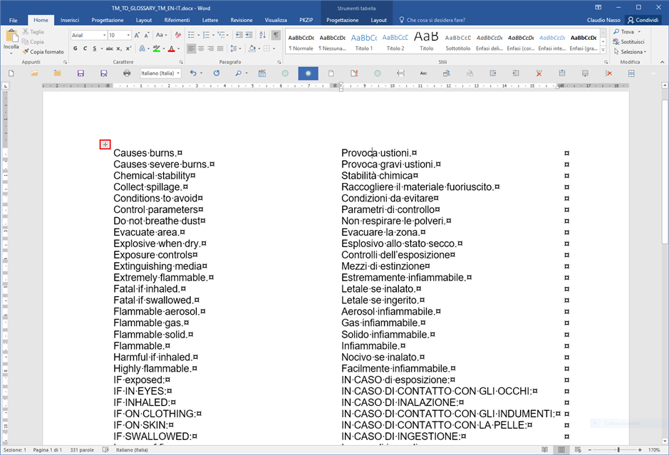The width and height of the screenshot is (669, 455).
Task: Decrease paragraph indent
Action: (x=239, y=35)
